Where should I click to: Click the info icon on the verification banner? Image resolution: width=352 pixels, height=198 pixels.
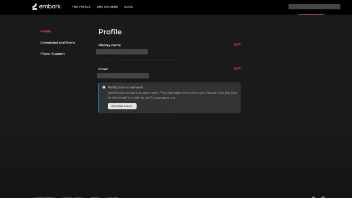[104, 87]
